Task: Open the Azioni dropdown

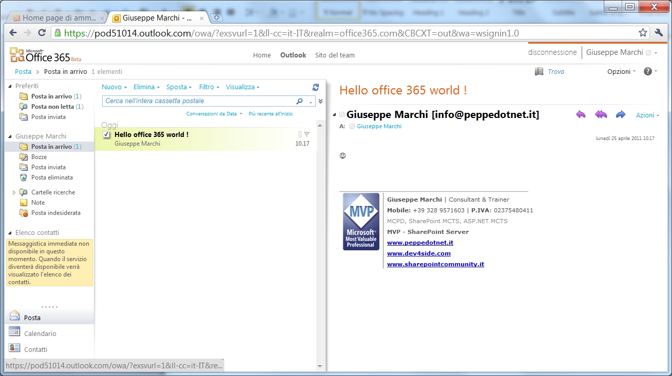Action: [x=648, y=115]
